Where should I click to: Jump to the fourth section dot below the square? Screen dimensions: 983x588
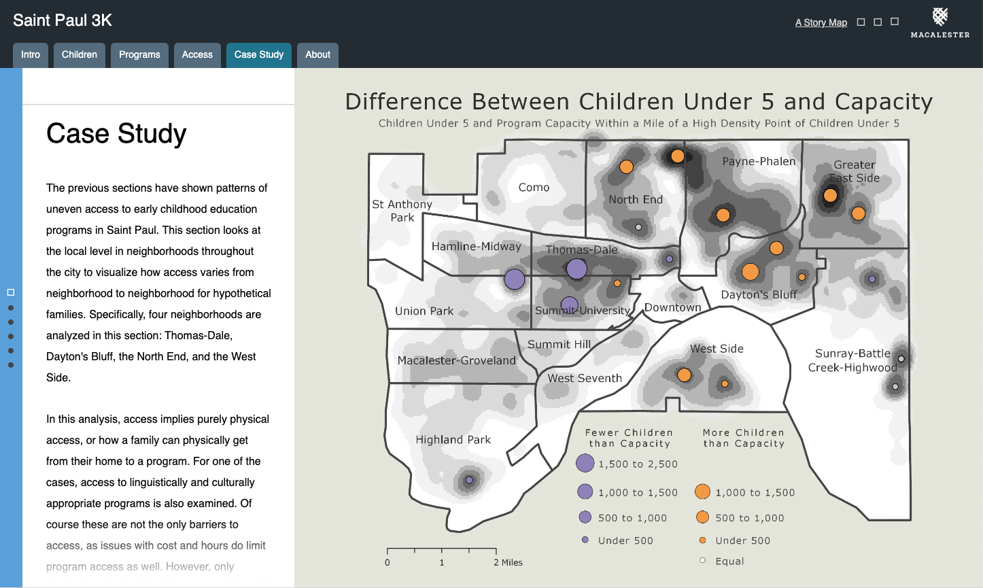point(11,351)
